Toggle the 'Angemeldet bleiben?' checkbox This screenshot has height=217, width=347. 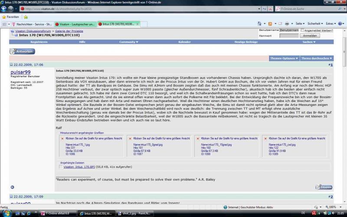coord(302,30)
